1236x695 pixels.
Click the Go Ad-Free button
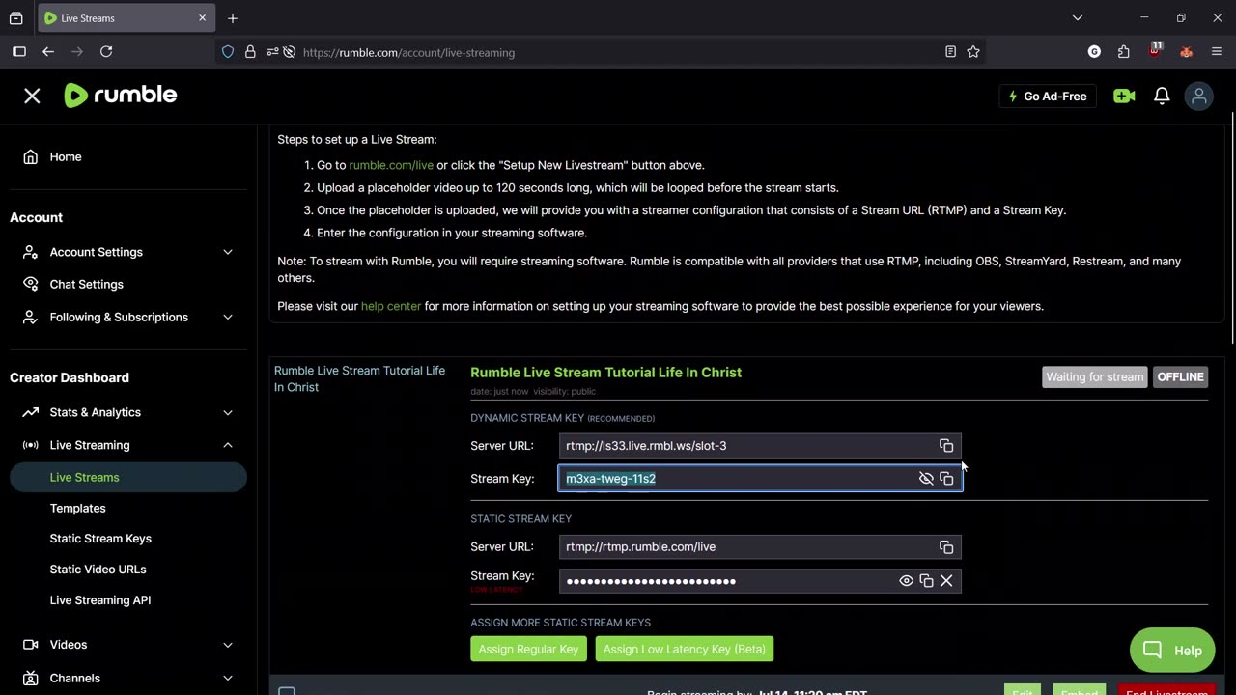tap(1048, 96)
